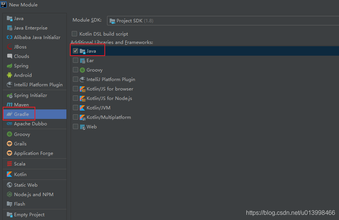Enable the Kotlin/JVM checkbox

point(76,108)
